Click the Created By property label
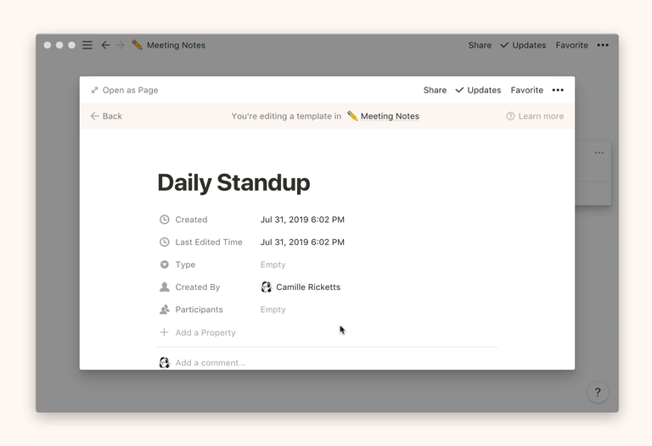 tap(198, 287)
